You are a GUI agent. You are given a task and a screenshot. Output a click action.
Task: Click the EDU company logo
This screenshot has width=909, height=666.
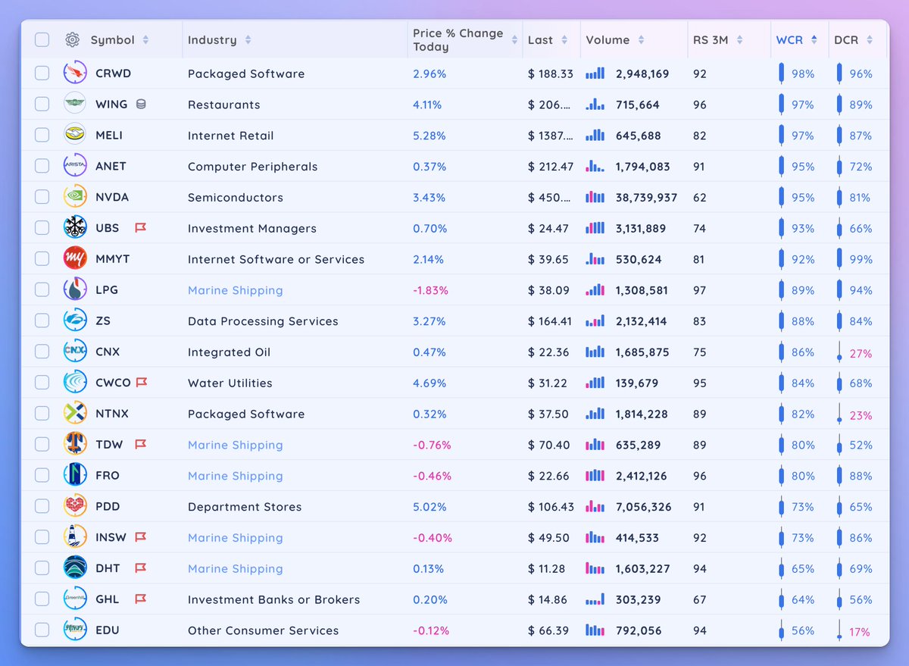click(x=75, y=630)
